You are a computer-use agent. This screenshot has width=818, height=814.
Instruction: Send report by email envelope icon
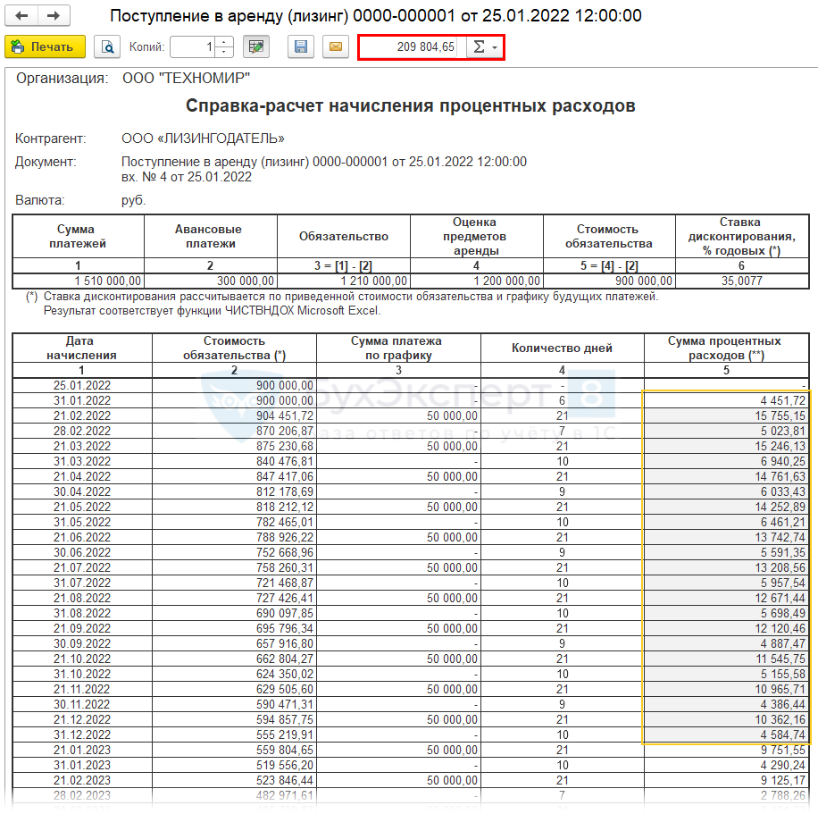(x=336, y=46)
